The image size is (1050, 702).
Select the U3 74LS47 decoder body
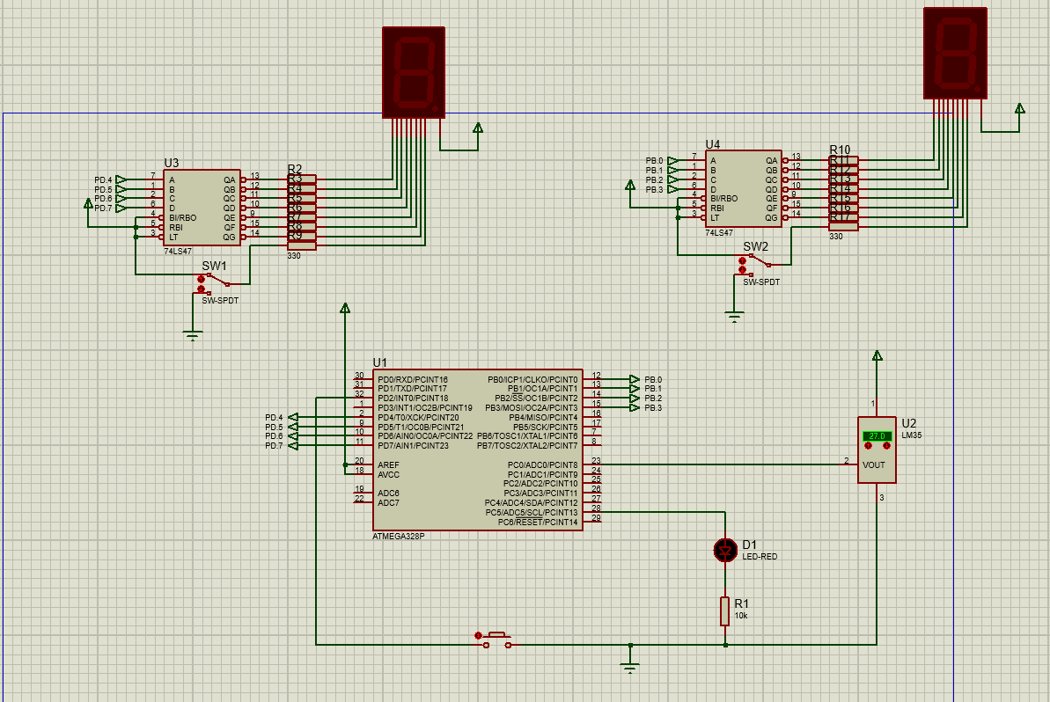pos(202,208)
